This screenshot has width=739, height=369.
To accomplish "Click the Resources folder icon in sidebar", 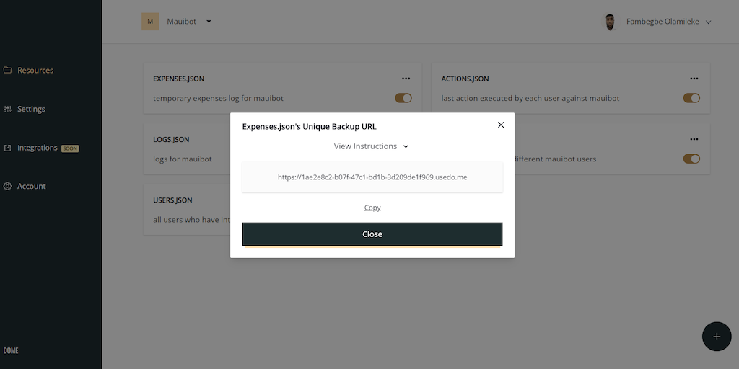I will (x=7, y=71).
